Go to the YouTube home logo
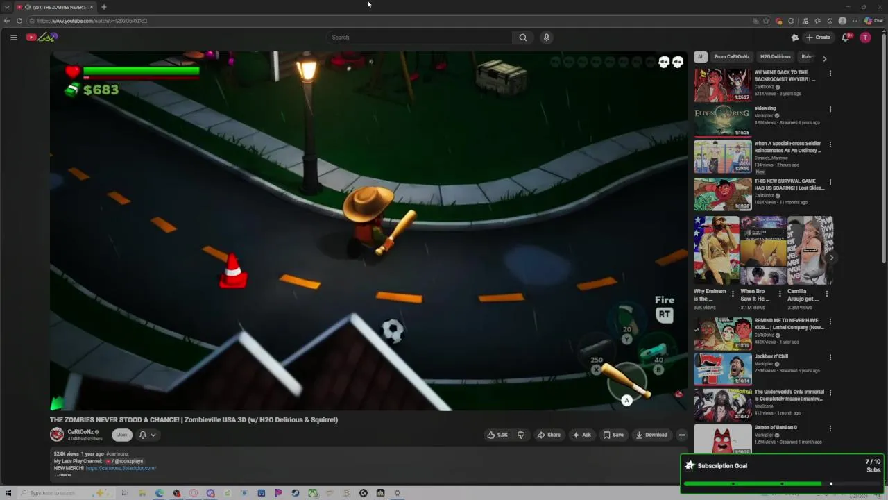888x500 pixels. pos(42,37)
